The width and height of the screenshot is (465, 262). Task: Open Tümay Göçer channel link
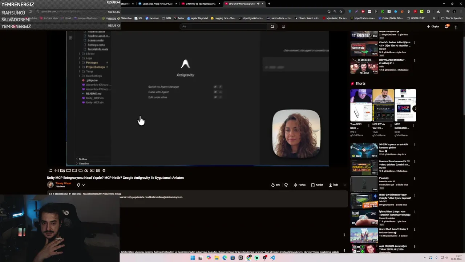[x=63, y=183]
